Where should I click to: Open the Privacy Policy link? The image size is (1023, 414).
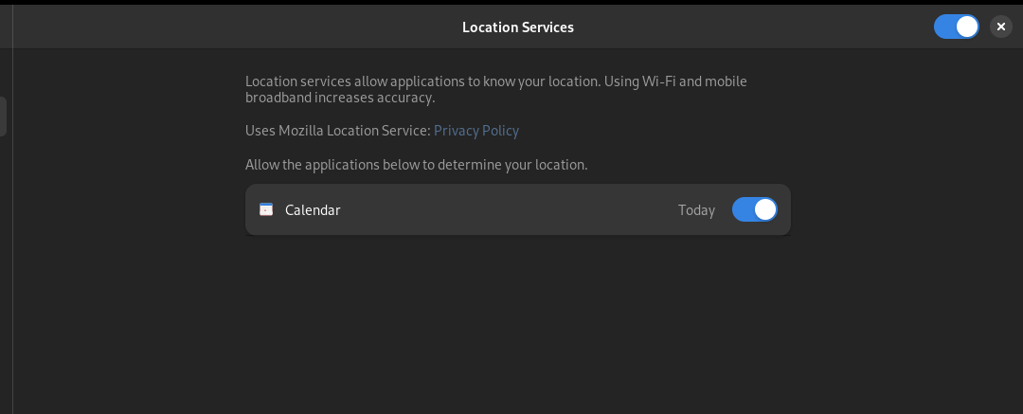tap(476, 131)
